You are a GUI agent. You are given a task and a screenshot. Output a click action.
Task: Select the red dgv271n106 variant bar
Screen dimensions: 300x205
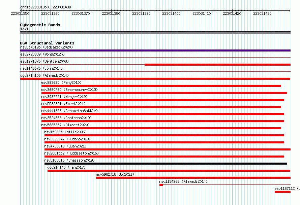click(x=155, y=79)
